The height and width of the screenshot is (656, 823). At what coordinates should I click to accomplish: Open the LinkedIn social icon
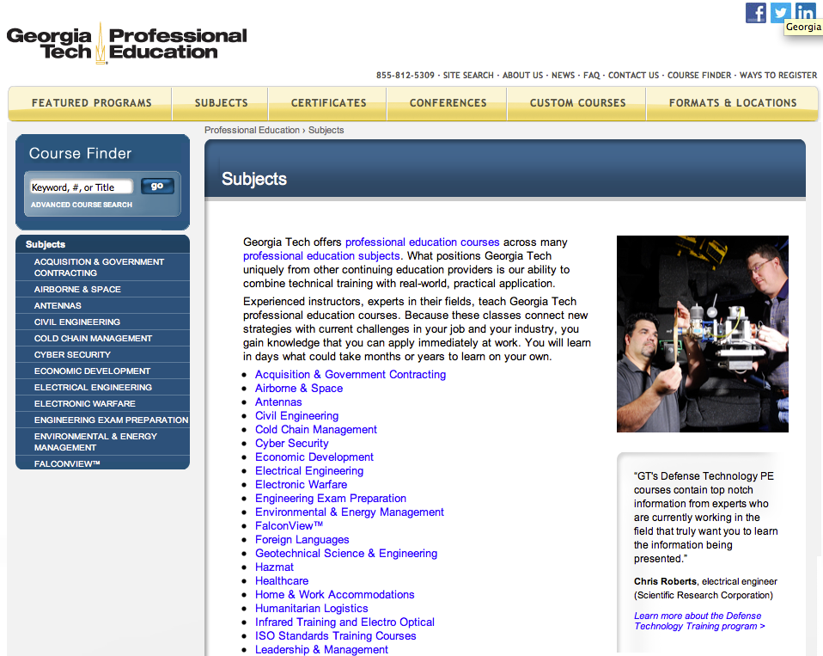point(805,10)
